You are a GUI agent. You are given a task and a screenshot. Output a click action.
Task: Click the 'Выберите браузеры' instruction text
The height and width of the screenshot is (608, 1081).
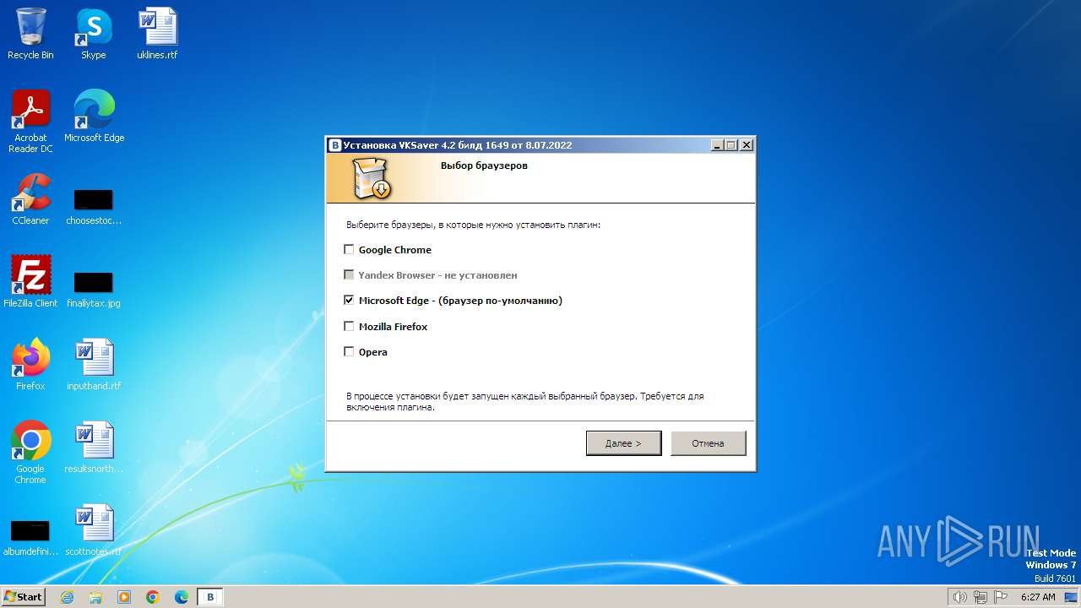(x=473, y=225)
